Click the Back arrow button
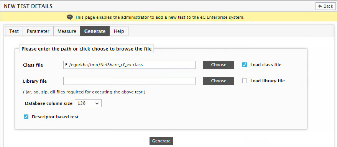Viewport: 337px width, 147px height. pos(325,6)
